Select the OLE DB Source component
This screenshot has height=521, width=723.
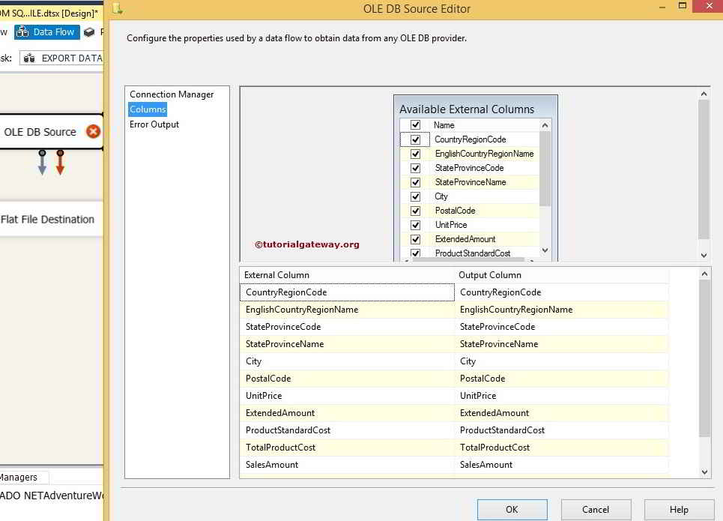[51, 131]
